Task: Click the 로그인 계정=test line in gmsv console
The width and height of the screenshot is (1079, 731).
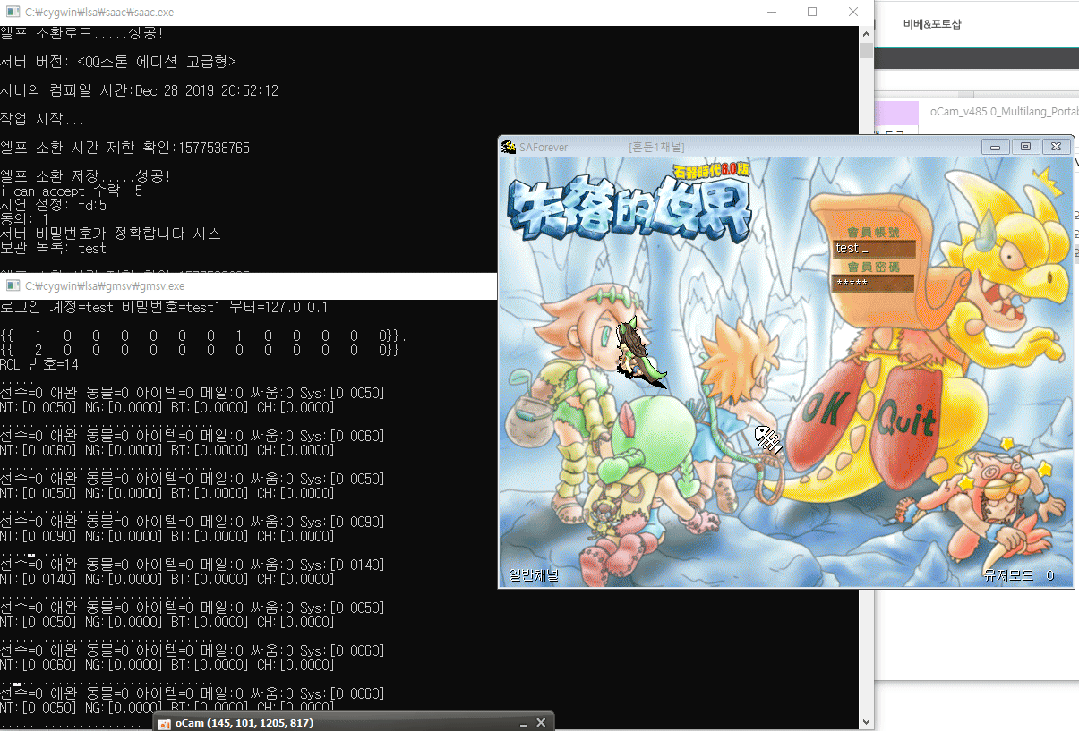Action: pyautogui.click(x=164, y=307)
